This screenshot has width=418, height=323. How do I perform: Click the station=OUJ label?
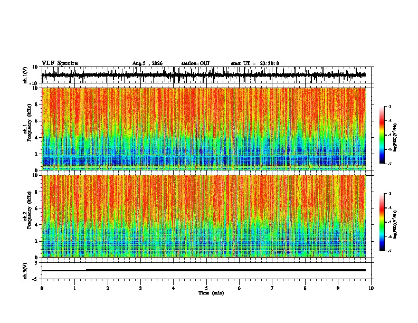195,63
